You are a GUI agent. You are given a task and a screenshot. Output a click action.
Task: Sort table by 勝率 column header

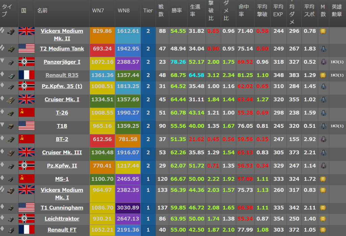pyautogui.click(x=176, y=10)
